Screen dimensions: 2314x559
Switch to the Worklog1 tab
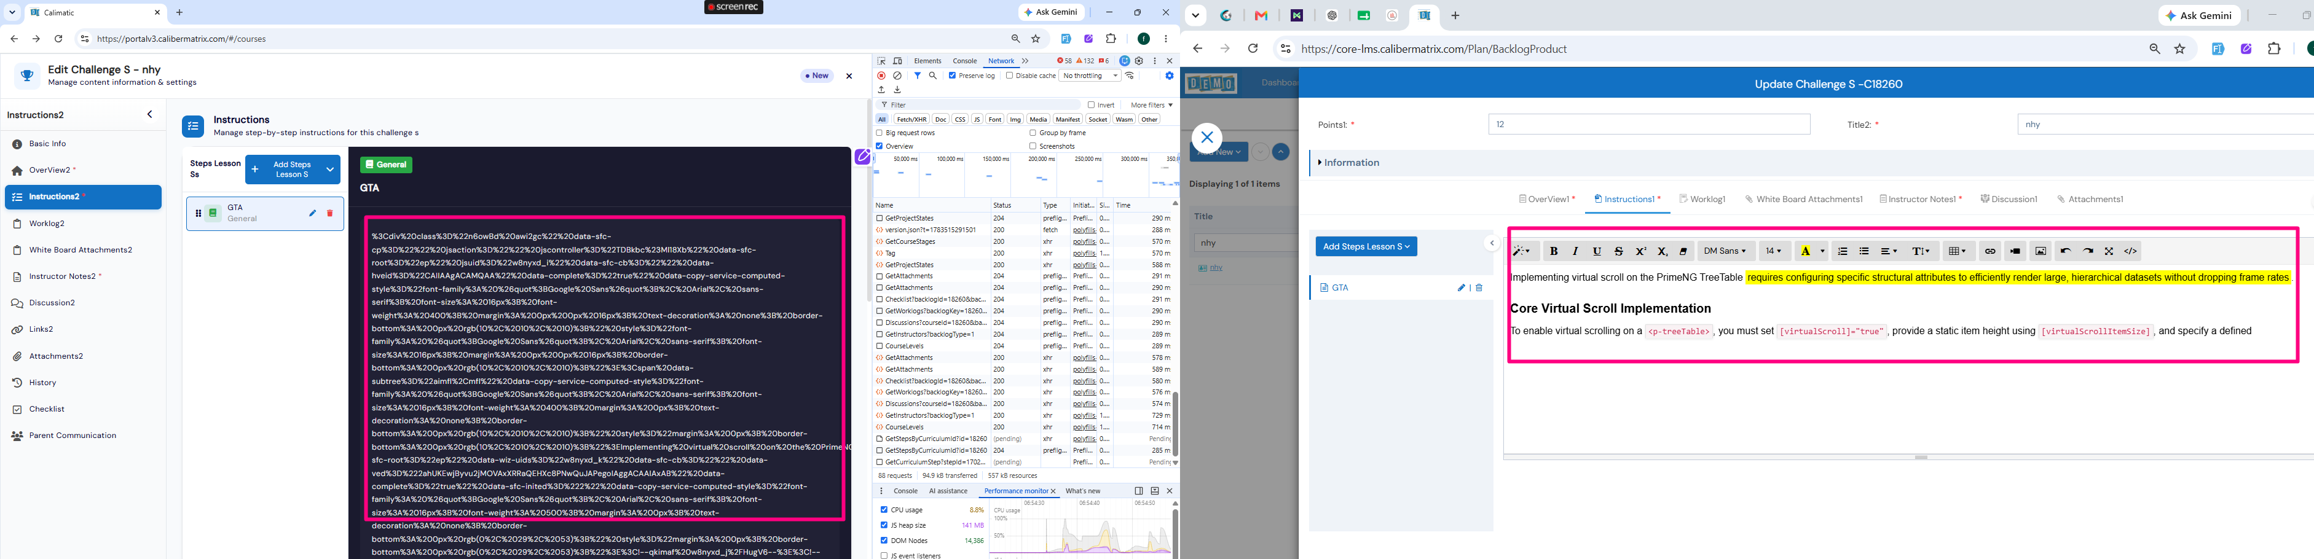[x=1702, y=199]
